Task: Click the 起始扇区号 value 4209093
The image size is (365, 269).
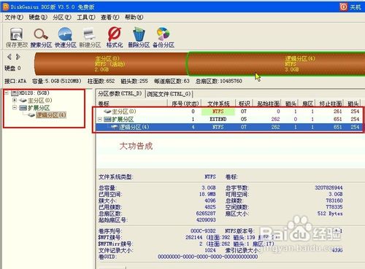Action: (206, 220)
